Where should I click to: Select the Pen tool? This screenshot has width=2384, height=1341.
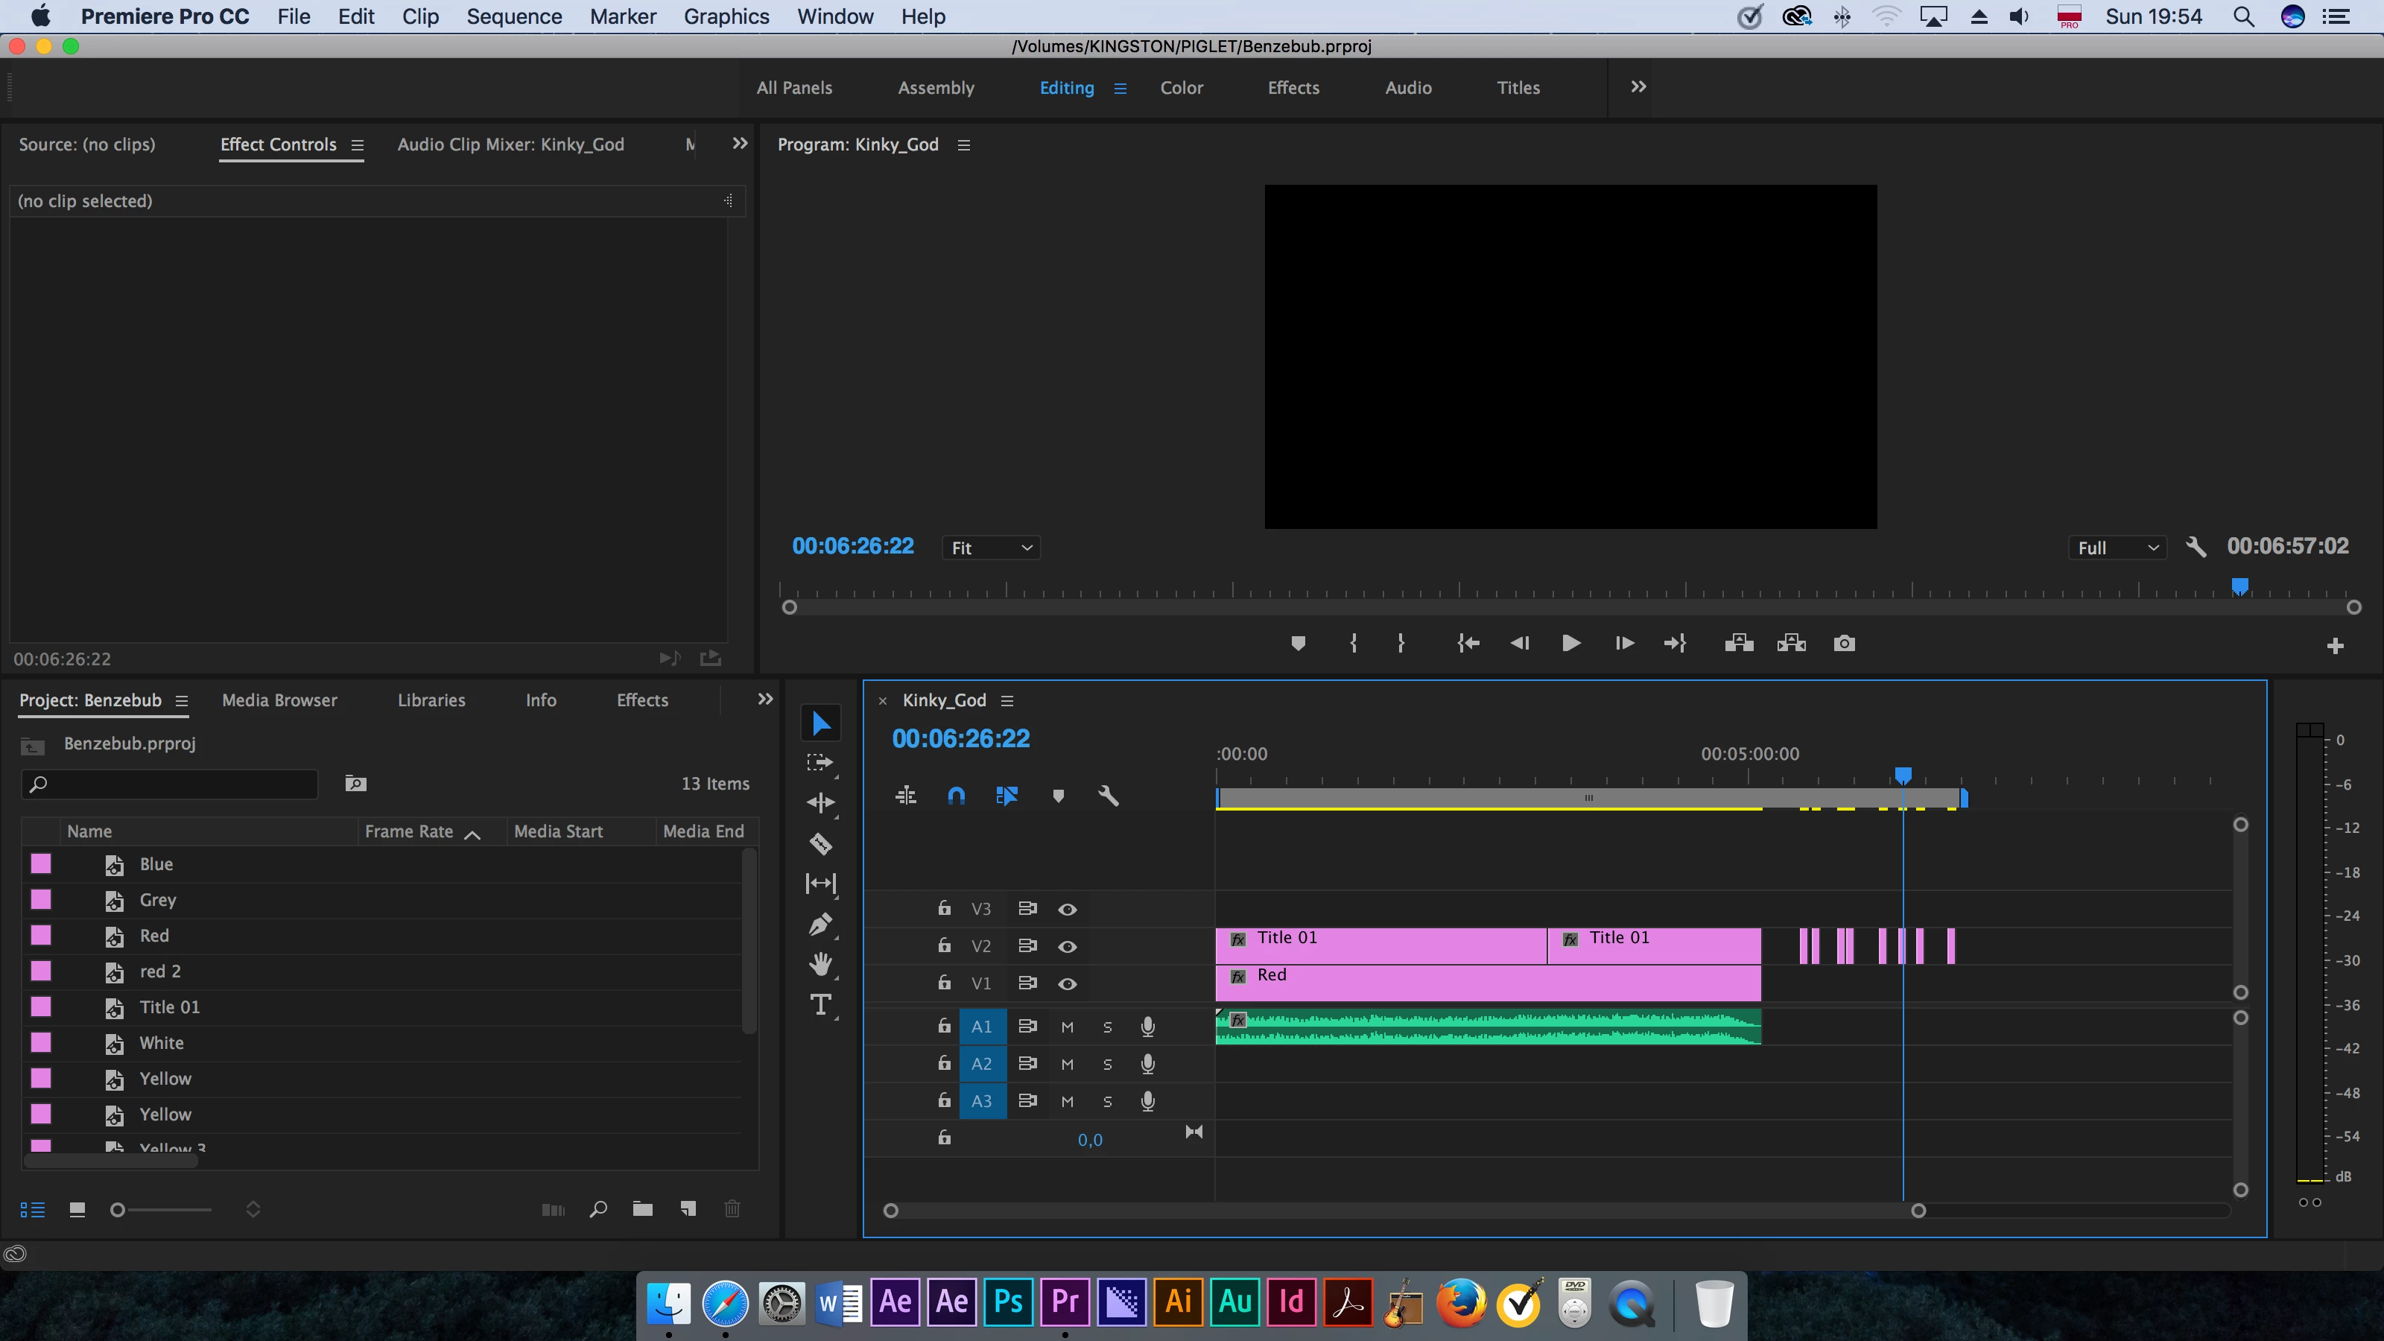coord(820,924)
